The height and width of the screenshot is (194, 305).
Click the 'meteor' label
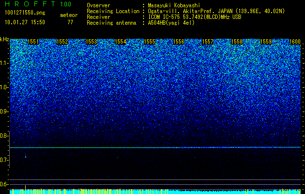coord(69,15)
